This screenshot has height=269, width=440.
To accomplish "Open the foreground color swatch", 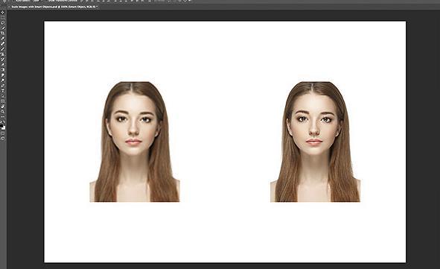I will pyautogui.click(x=1, y=125).
